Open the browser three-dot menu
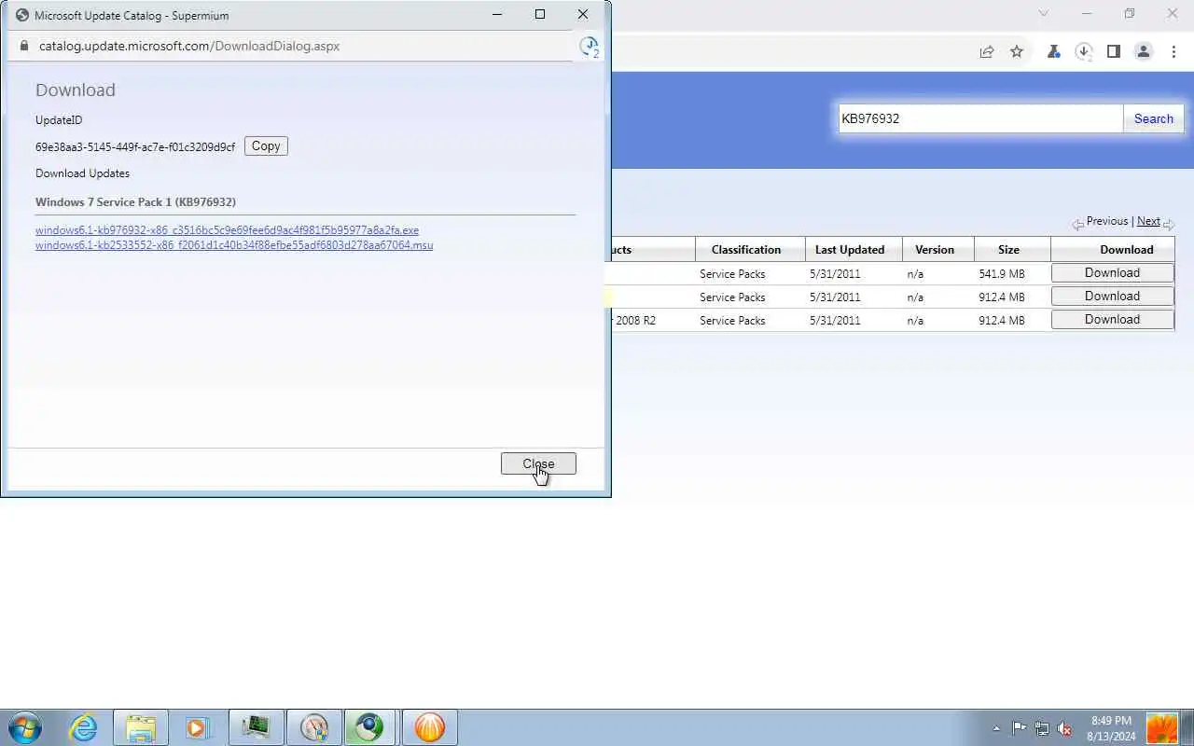 coord(1174,52)
